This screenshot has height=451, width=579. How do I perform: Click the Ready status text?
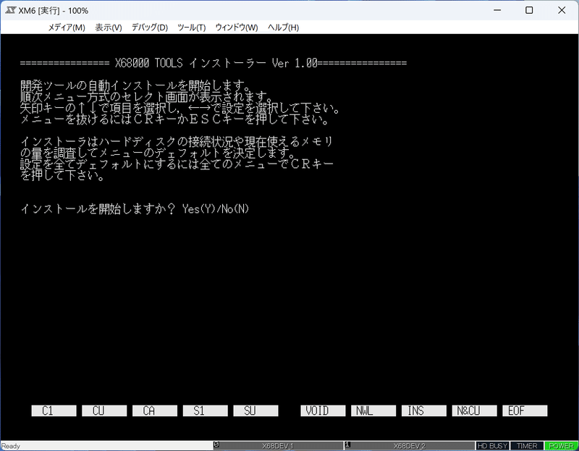click(x=11, y=446)
